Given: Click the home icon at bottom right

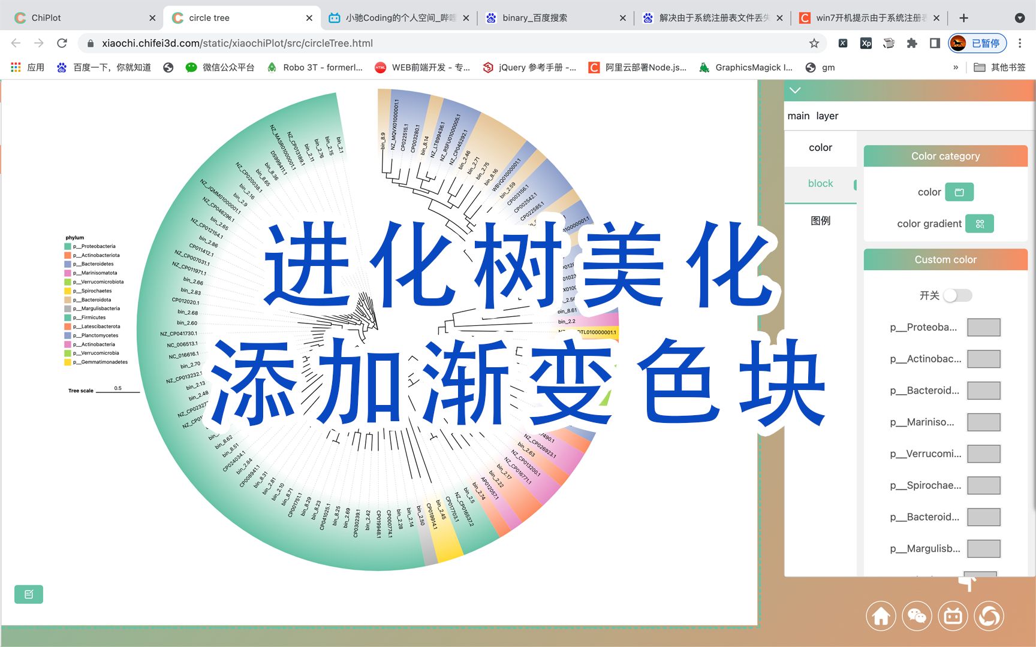Looking at the screenshot, I should coord(881,616).
